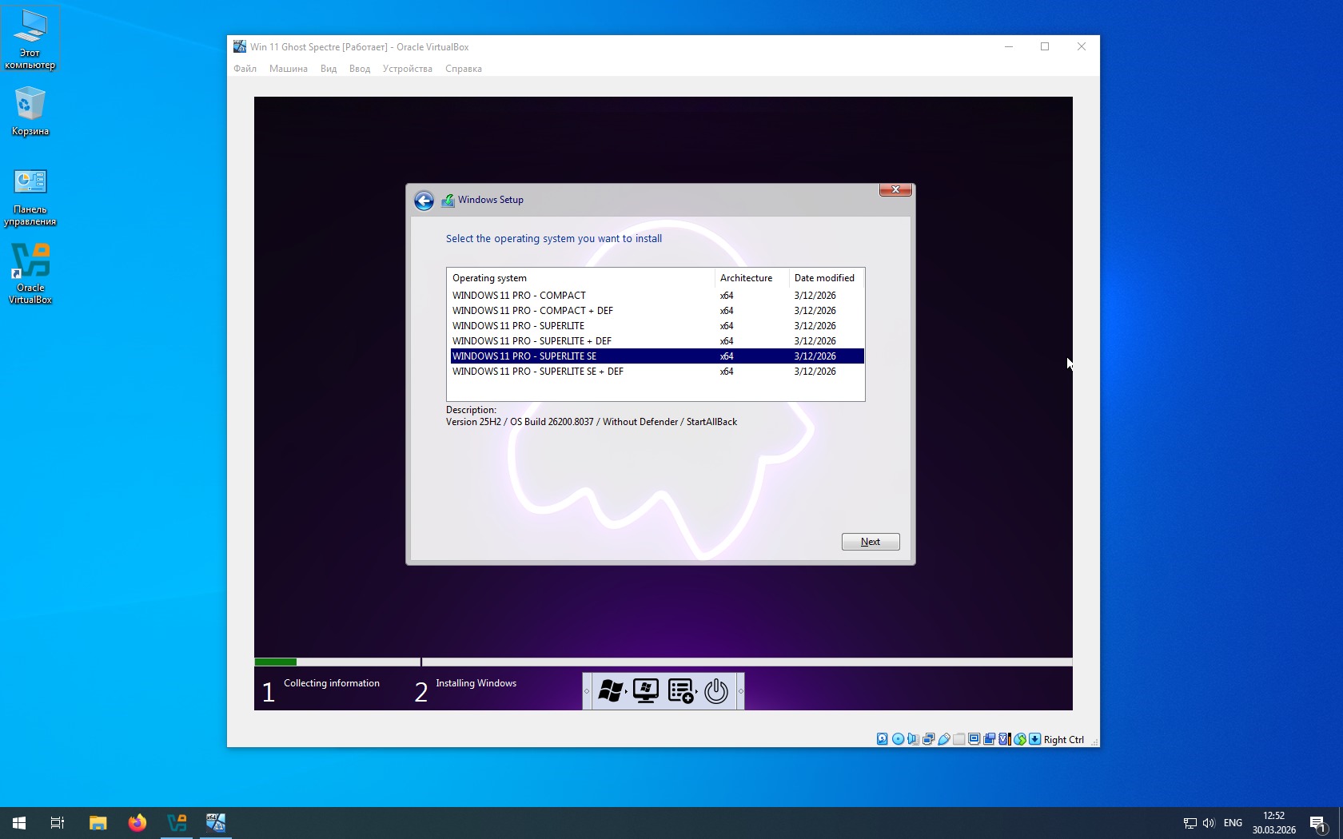Open Firefox from the taskbar

coord(137,823)
